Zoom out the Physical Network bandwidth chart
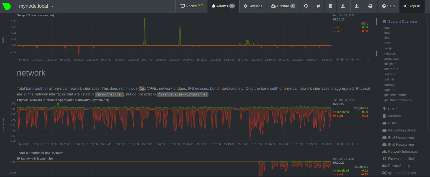430x177 pixels. pyautogui.click(x=357, y=144)
